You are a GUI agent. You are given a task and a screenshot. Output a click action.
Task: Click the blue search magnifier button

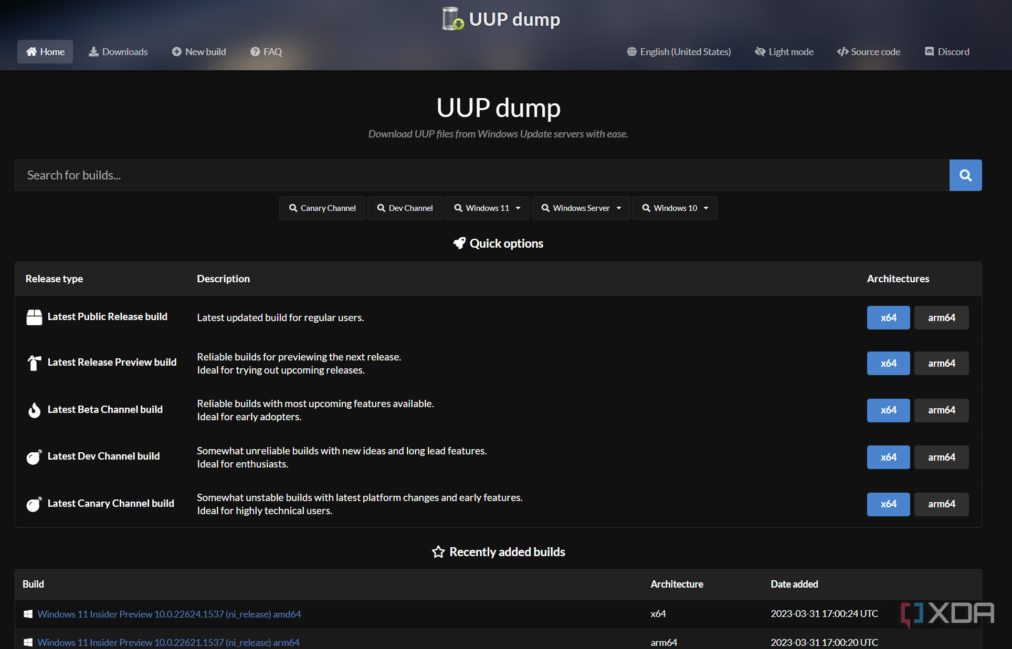point(965,175)
